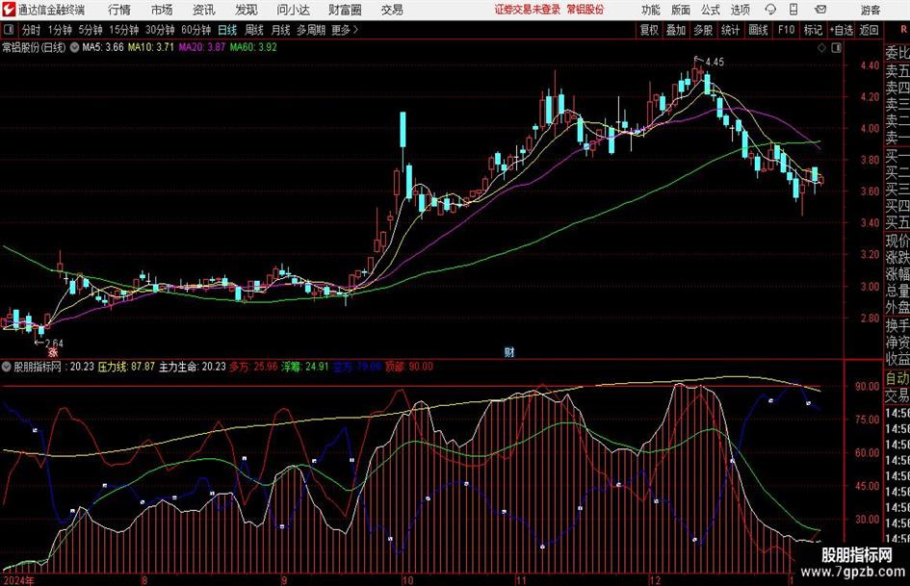Click the 4.45 high price label

[x=715, y=63]
